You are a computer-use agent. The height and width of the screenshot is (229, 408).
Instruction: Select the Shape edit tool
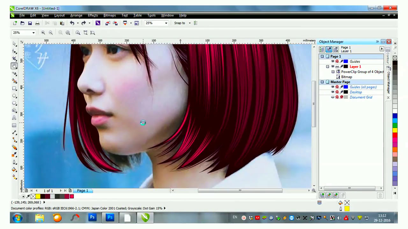click(14, 51)
